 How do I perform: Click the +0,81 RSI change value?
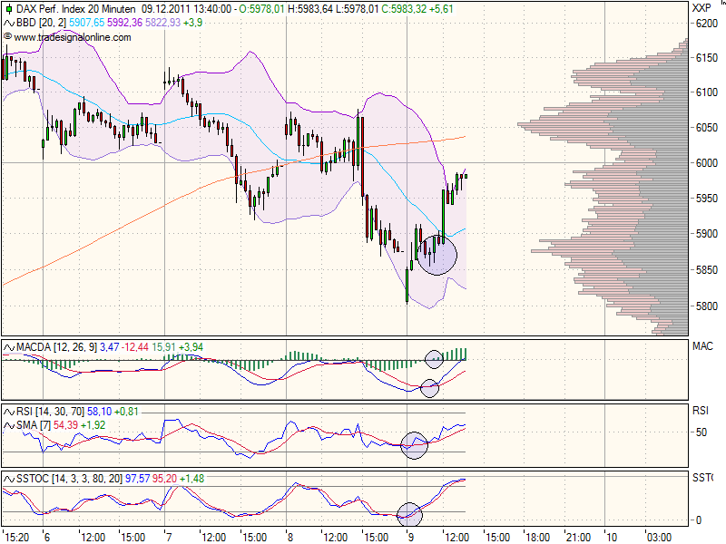coord(126,412)
